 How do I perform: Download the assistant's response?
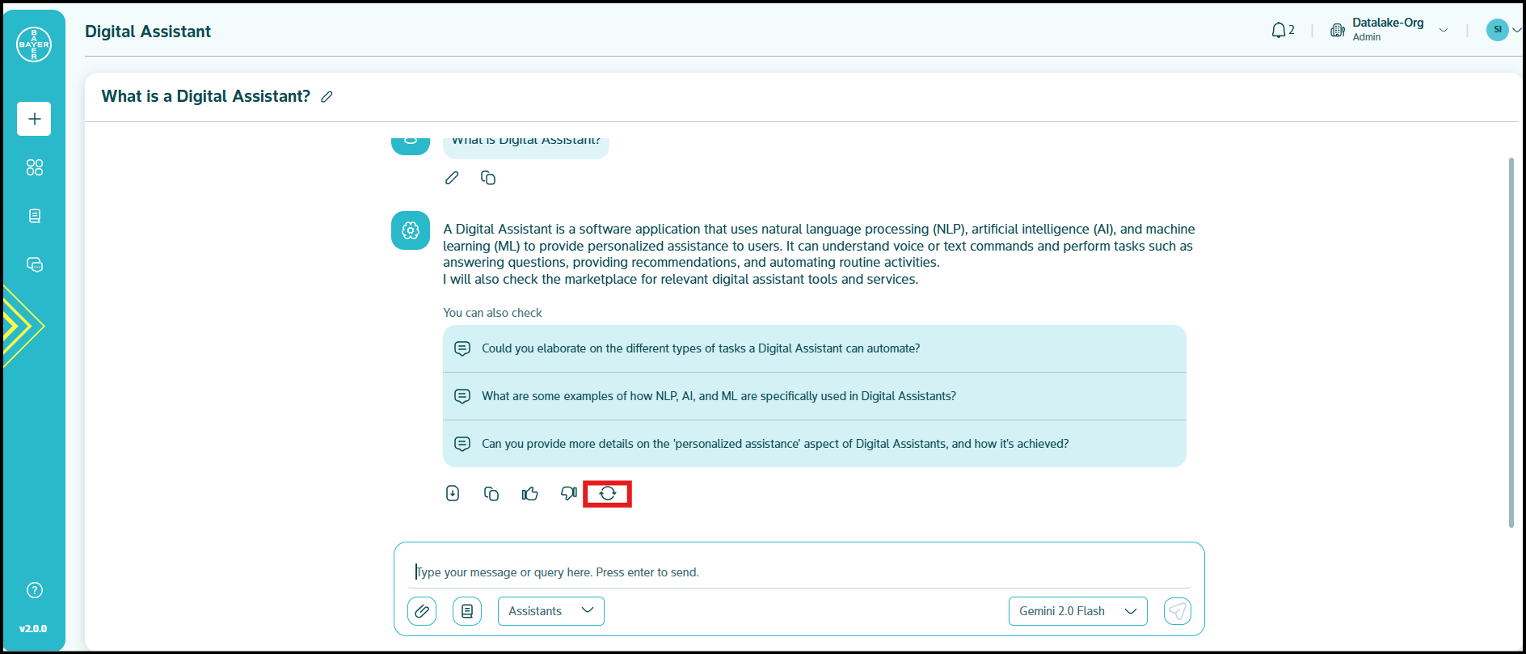[x=453, y=493]
